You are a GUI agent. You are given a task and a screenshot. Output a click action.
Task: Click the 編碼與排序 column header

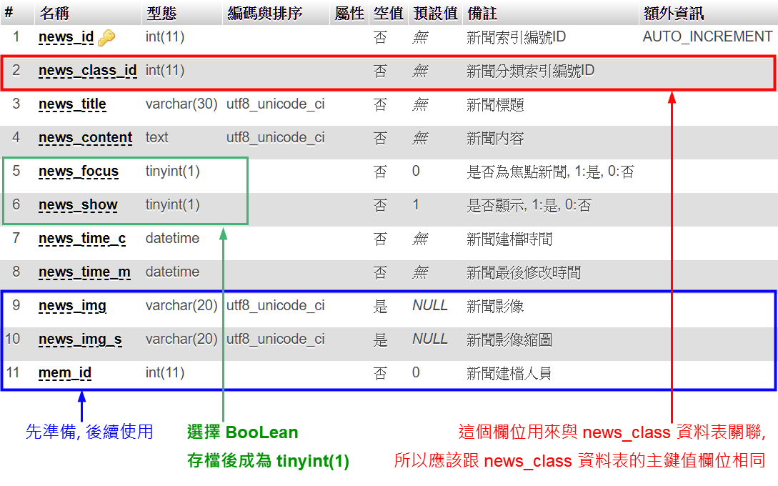pos(264,14)
